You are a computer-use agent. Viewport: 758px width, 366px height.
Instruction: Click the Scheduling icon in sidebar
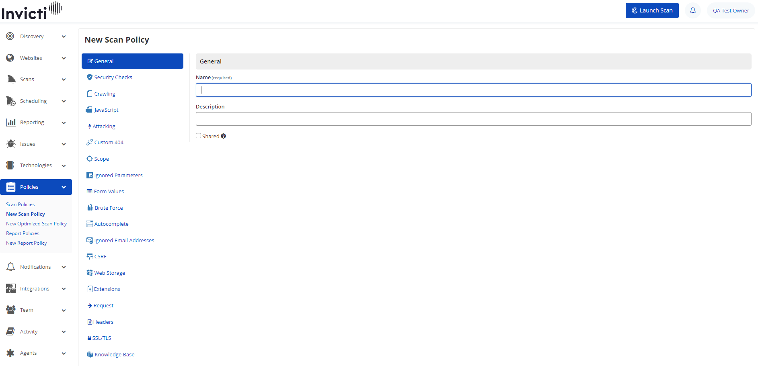click(x=11, y=101)
